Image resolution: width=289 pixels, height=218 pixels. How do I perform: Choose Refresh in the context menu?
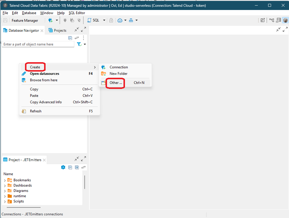click(59, 111)
